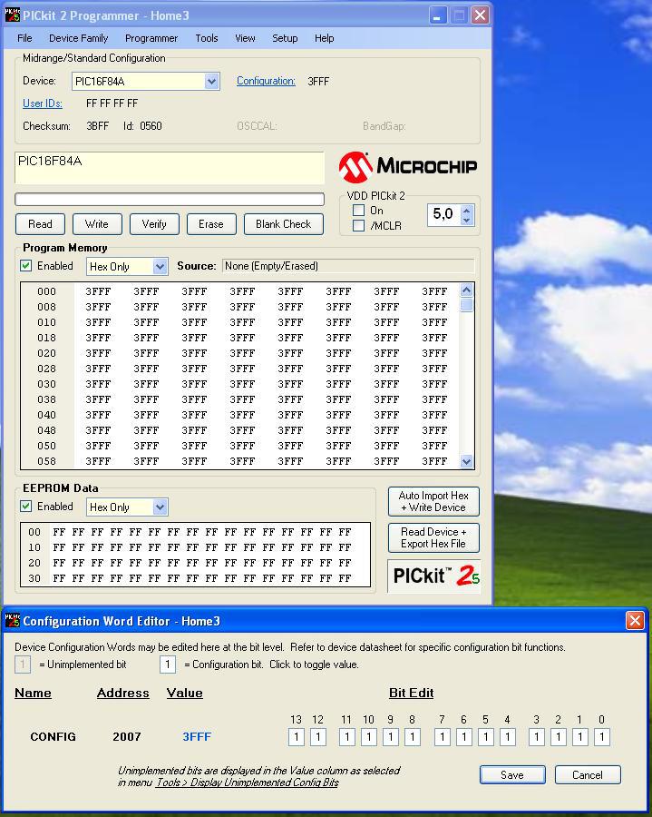Open the Setup menu

[x=285, y=38]
